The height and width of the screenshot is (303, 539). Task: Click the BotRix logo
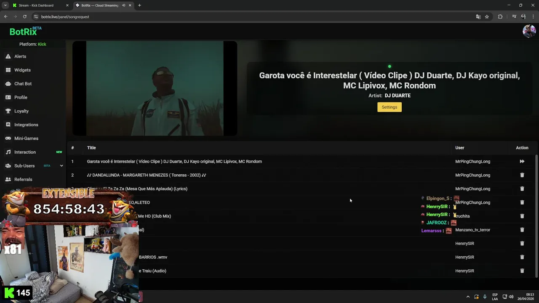(25, 31)
